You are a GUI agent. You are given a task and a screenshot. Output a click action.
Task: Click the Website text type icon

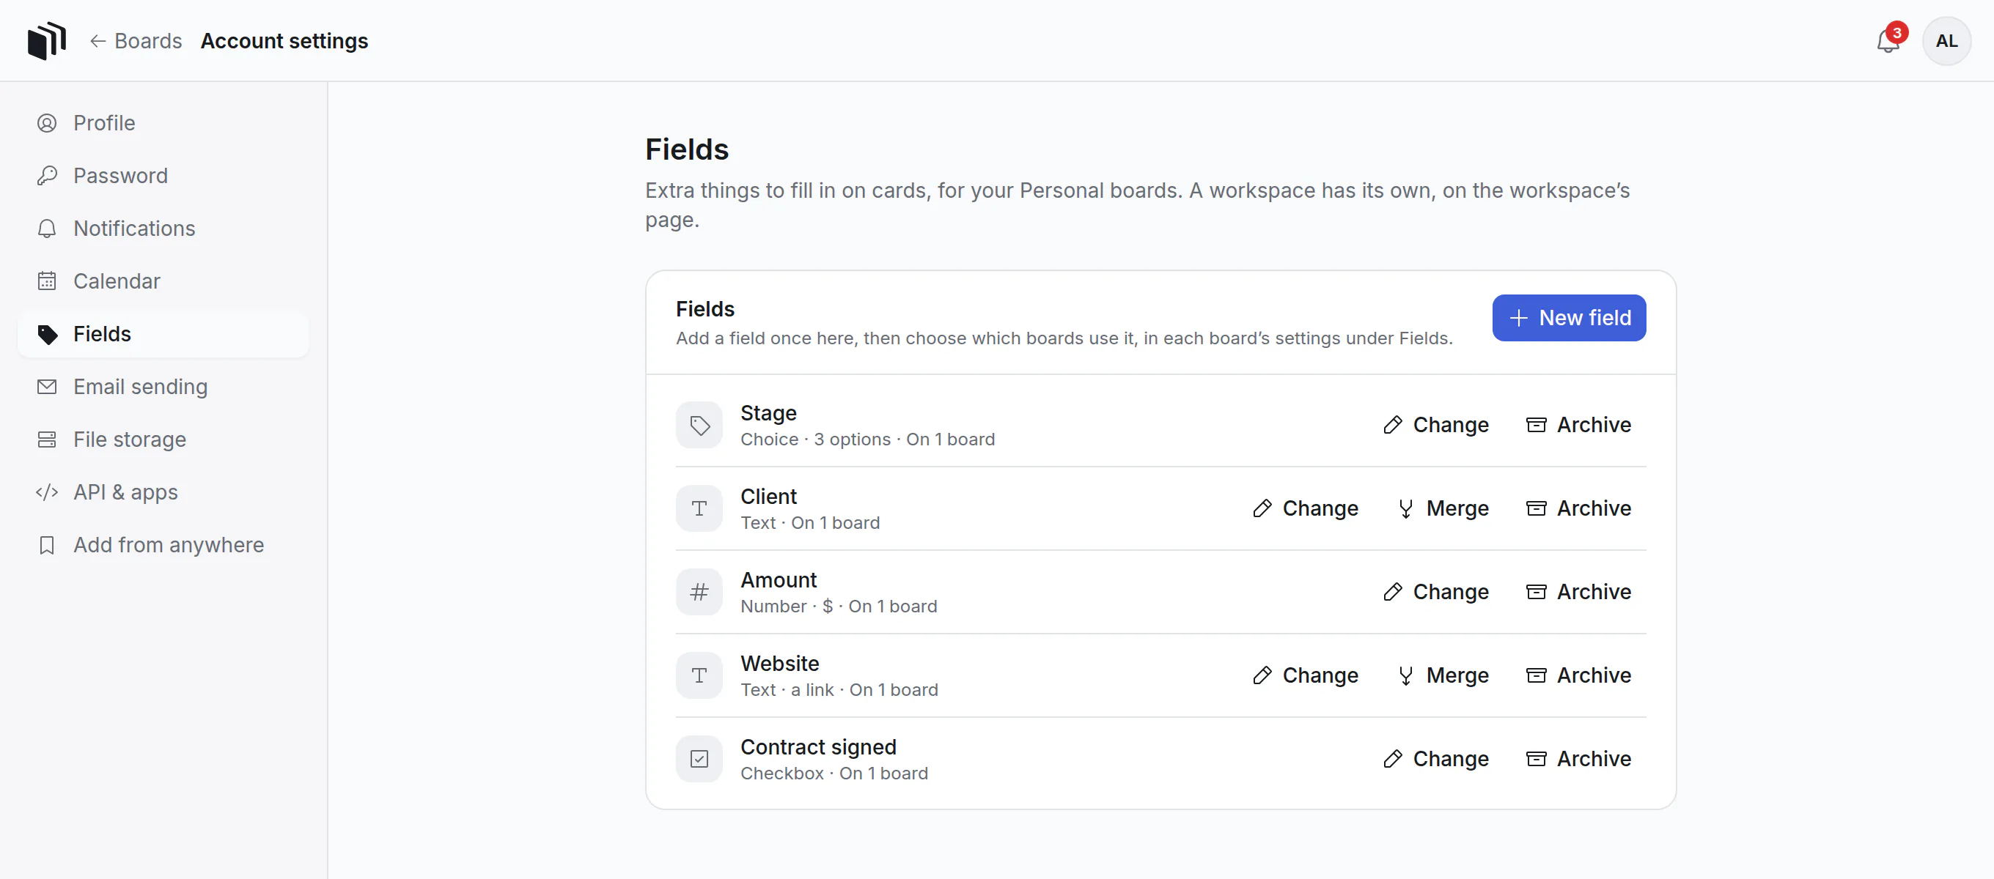point(699,675)
